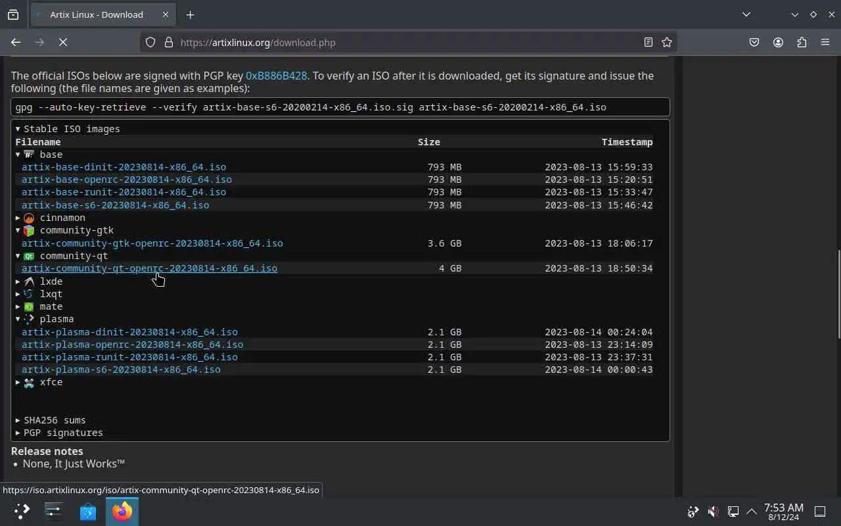Screen dimensions: 841x526
Task: Open System Settings from the taskbar
Action: pos(54,511)
